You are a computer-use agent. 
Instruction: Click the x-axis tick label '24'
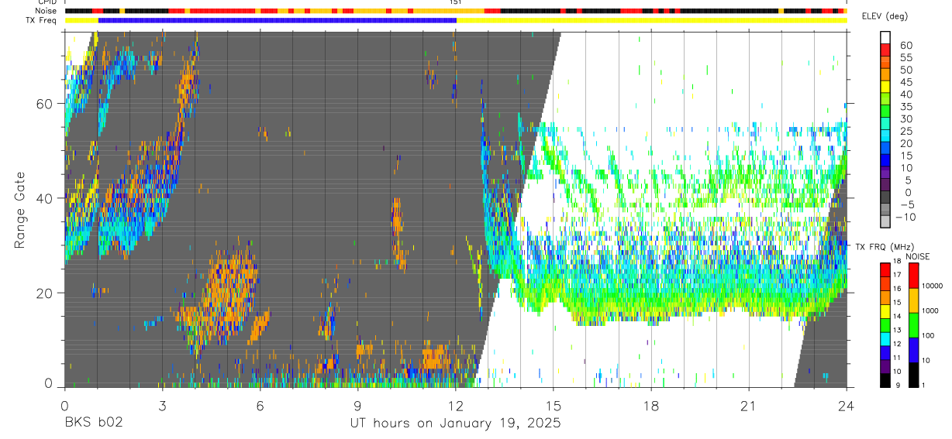847,406
